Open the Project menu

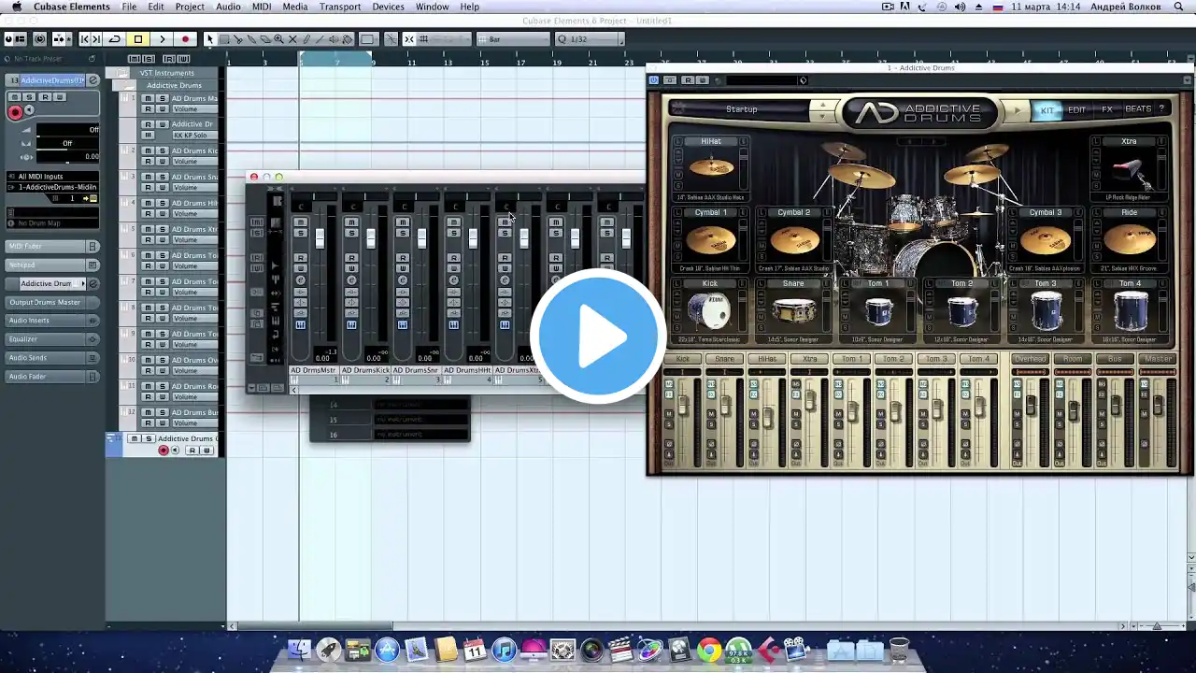pos(190,7)
